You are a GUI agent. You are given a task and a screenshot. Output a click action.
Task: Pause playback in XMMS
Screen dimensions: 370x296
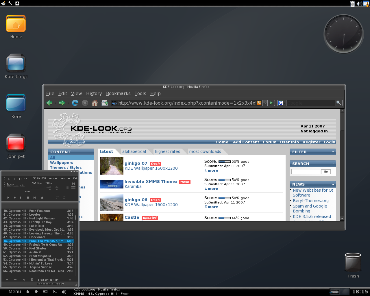click(x=21, y=198)
